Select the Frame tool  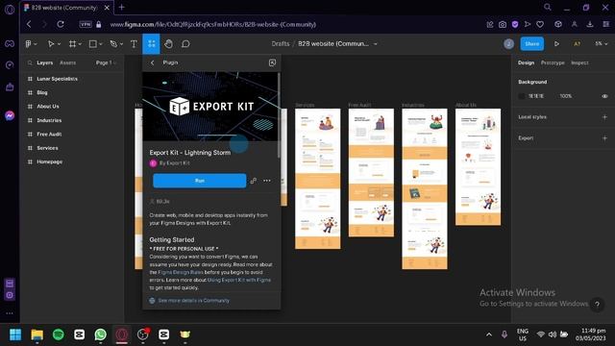(73, 44)
